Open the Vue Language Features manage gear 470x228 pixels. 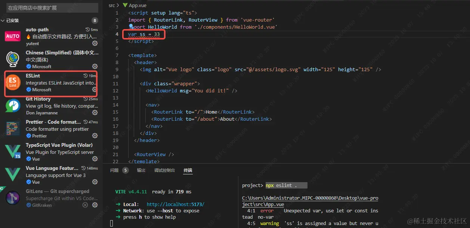click(95, 182)
